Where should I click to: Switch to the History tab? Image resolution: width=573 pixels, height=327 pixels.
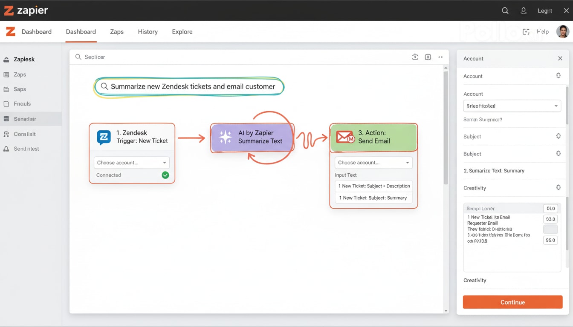[x=148, y=32]
